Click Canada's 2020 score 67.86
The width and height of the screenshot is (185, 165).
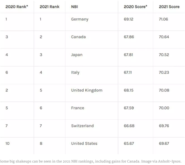pyautogui.click(x=129, y=37)
